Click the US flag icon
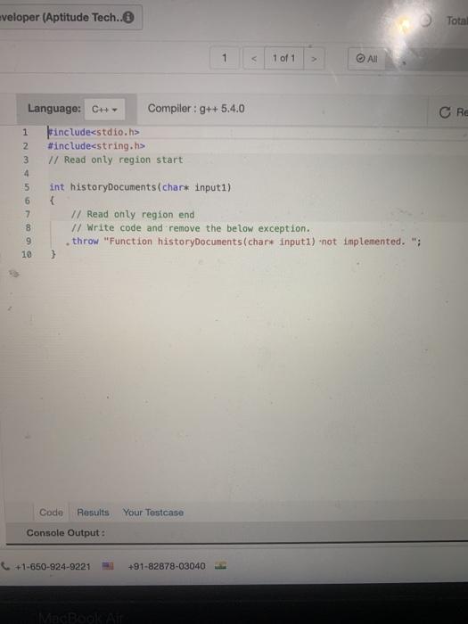Viewport: 468px width, 624px height. [x=108, y=565]
